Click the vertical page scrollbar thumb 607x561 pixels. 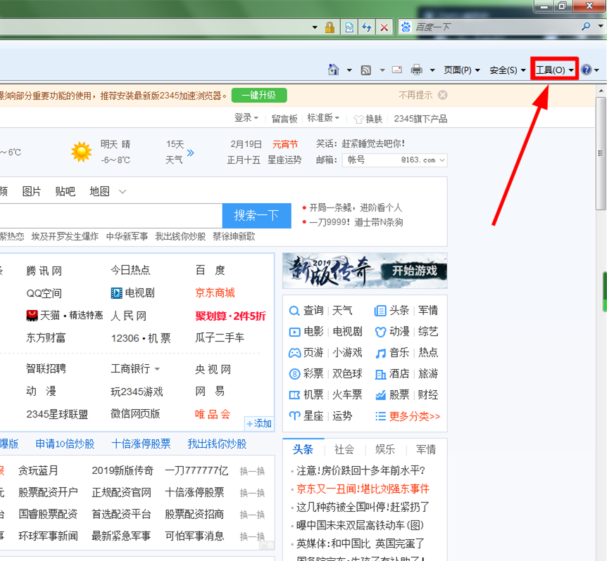coord(601,153)
